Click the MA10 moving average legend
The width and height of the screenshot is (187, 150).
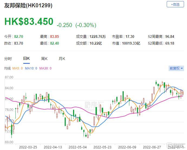coord(31,68)
